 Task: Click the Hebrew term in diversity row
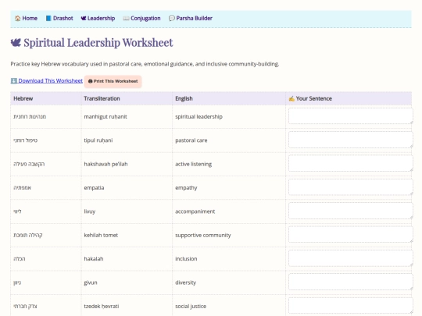17,282
